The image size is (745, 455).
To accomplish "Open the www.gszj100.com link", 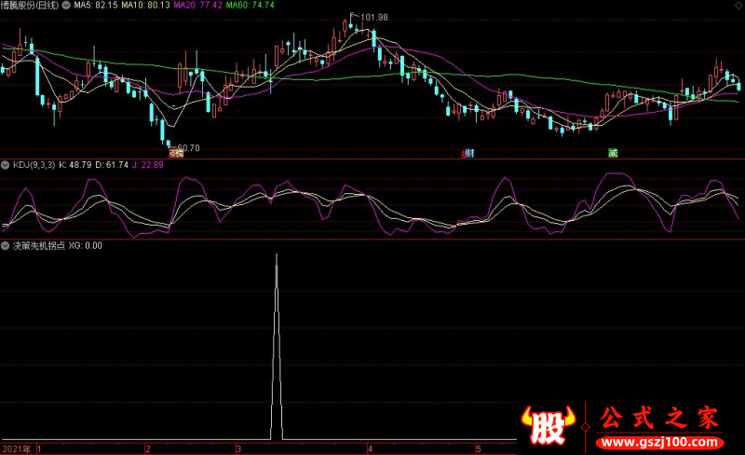I will coord(659,442).
